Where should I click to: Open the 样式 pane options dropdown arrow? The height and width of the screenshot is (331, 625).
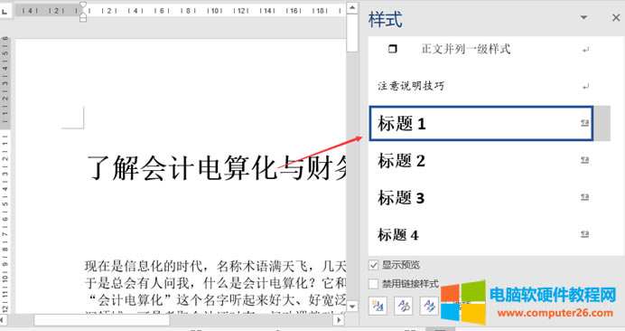pos(583,17)
